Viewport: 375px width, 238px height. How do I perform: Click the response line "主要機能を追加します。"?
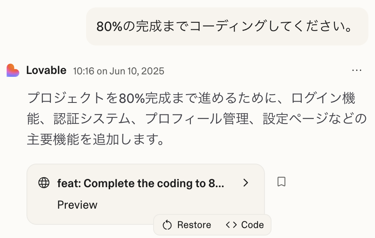pos(96,139)
